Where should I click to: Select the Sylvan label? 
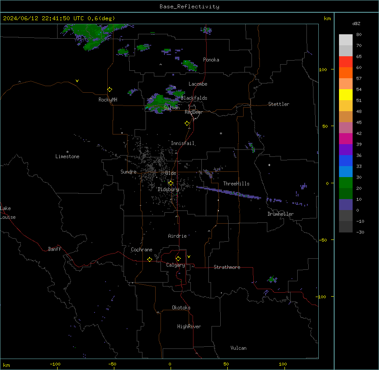tap(171, 108)
